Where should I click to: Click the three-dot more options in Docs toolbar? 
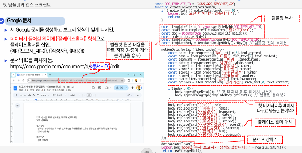coord(98,95)
